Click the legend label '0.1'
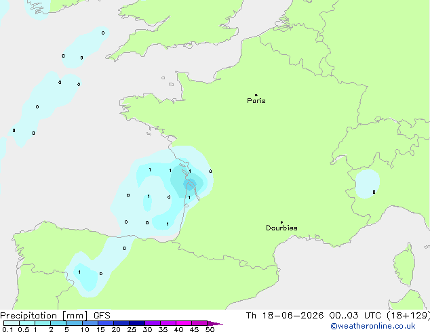 click(7, 329)
